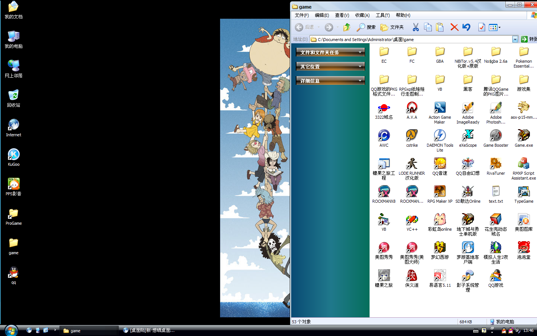Open the 查看(V) menu
The image size is (537, 336).
point(342,15)
